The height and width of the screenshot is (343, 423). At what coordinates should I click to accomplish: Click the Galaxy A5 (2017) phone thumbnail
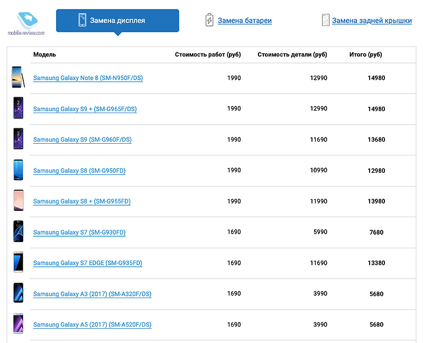click(x=19, y=323)
